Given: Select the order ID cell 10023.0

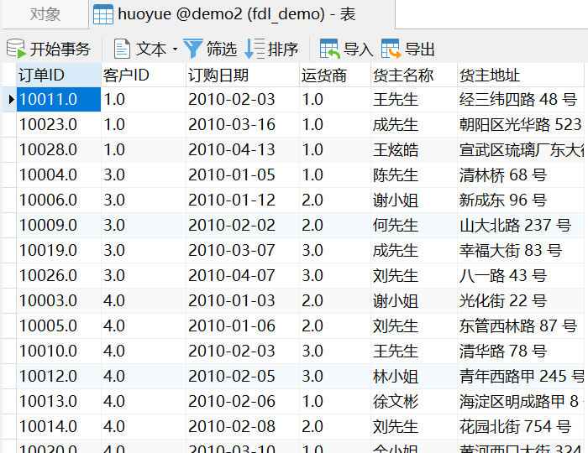Looking at the screenshot, I should point(59,125).
